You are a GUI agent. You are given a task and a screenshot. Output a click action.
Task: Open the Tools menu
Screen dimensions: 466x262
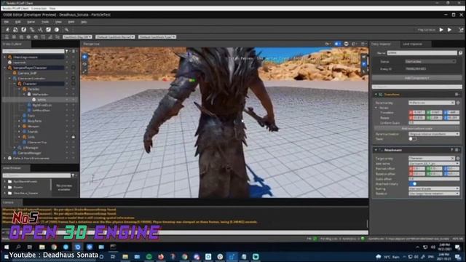pyautogui.click(x=45, y=22)
